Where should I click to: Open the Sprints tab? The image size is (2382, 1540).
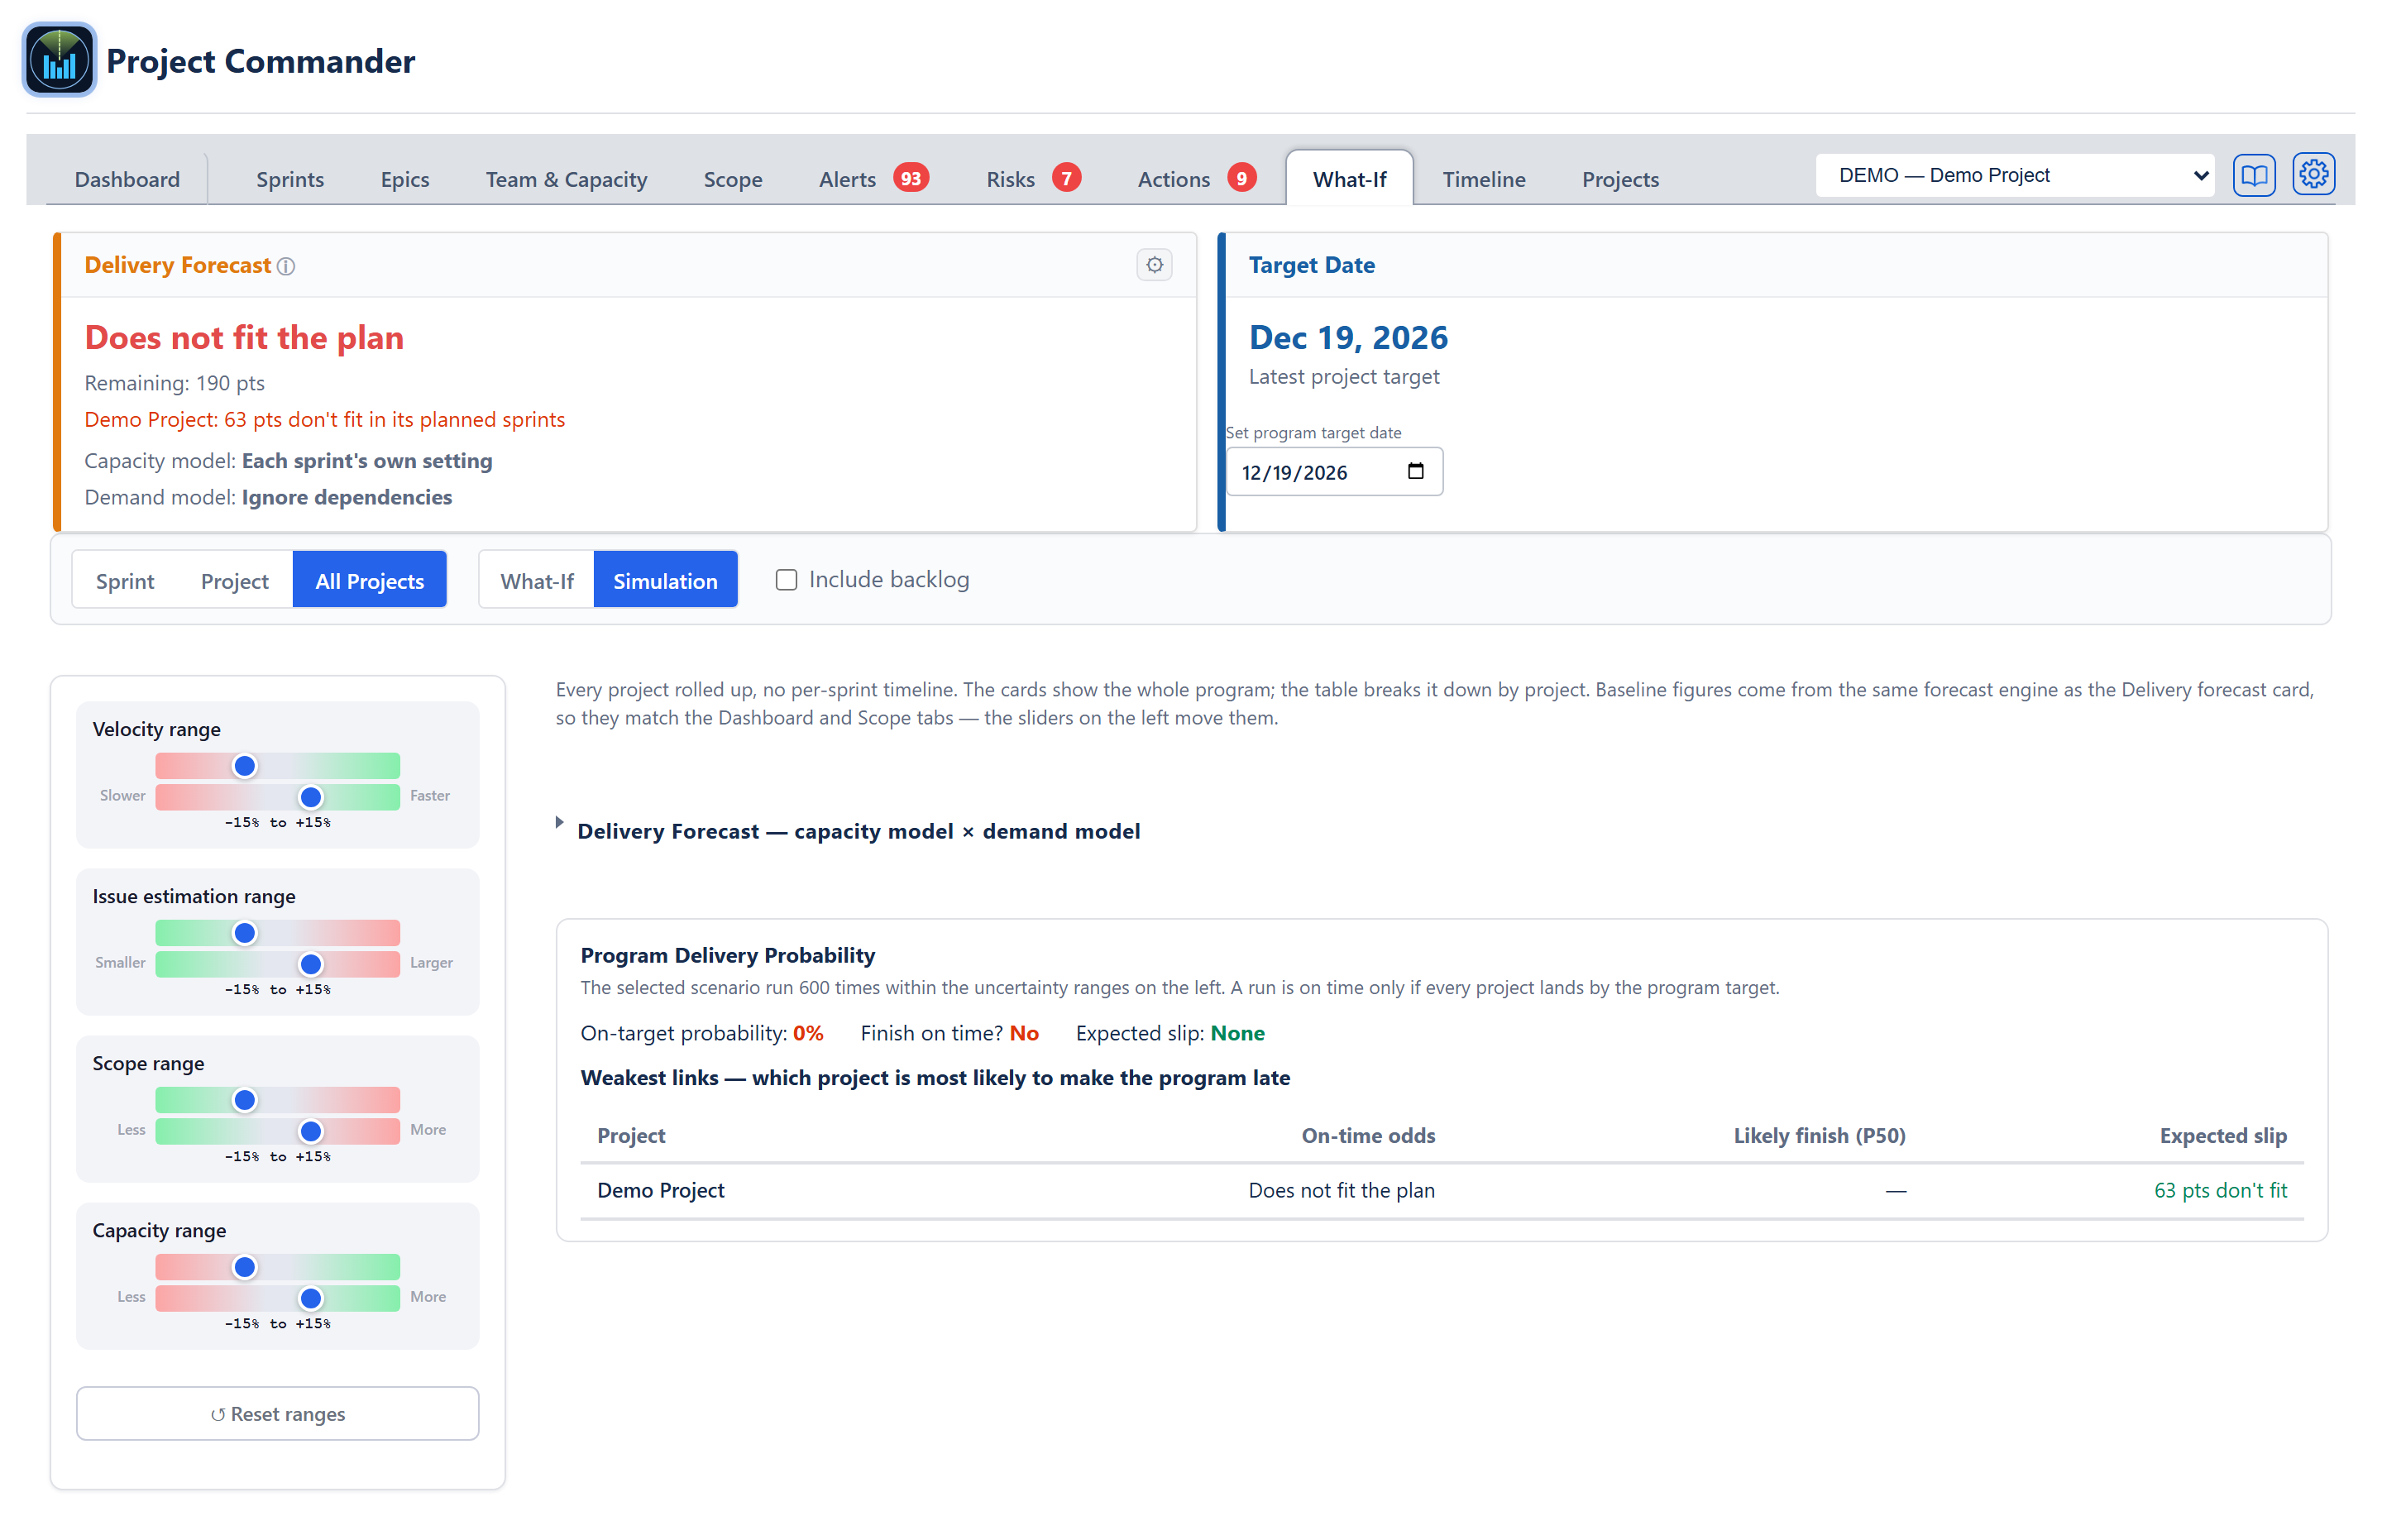pos(290,179)
